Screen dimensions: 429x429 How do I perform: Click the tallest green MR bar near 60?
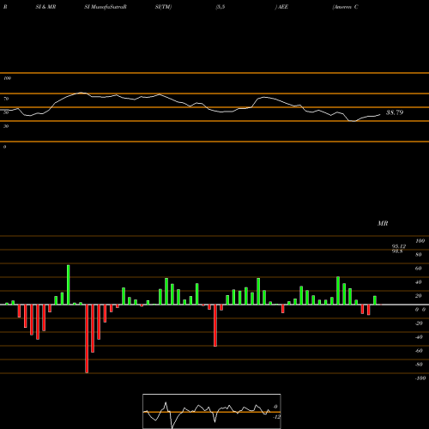click(x=69, y=285)
